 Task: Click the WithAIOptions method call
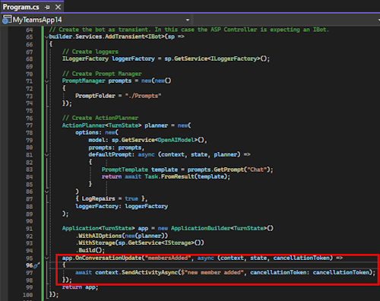coord(100,236)
